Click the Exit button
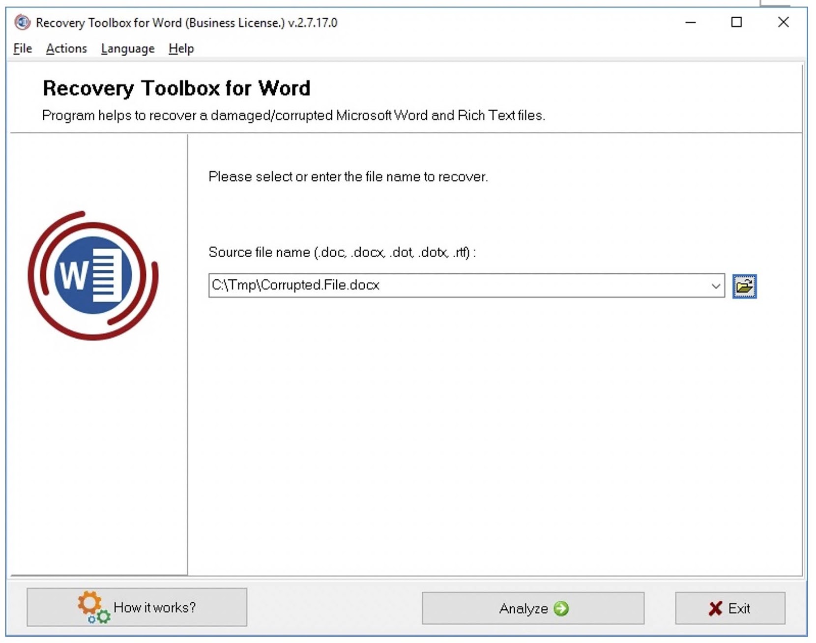 [730, 609]
